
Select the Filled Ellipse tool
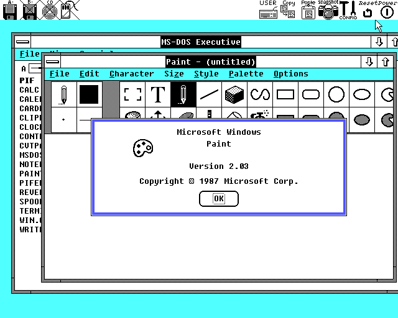(362, 120)
